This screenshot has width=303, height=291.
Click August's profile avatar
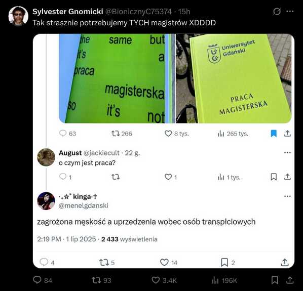pos(46,157)
